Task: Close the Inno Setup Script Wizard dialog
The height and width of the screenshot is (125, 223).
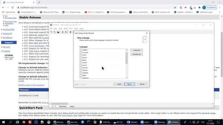Action: tap(147, 33)
